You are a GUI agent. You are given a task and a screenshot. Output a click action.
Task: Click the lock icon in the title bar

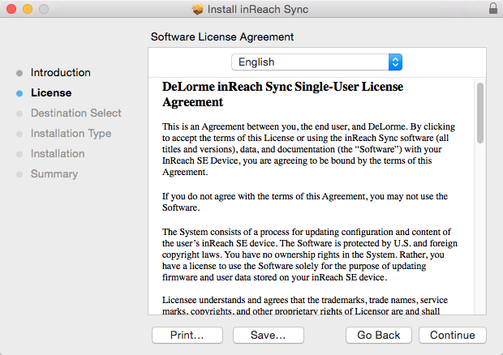[x=493, y=8]
